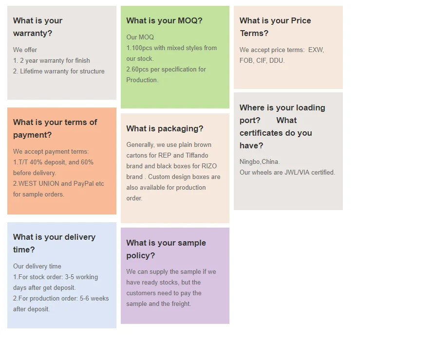
Task: Select the "What is your MOQ?" heading
Action: (x=164, y=20)
